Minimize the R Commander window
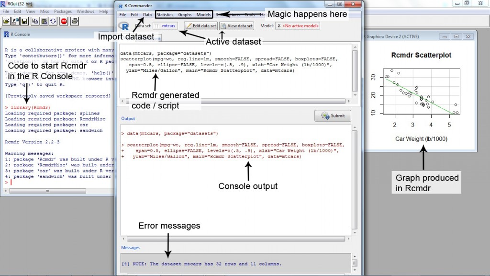Viewport: 490px width, 276px height. click(330, 4)
